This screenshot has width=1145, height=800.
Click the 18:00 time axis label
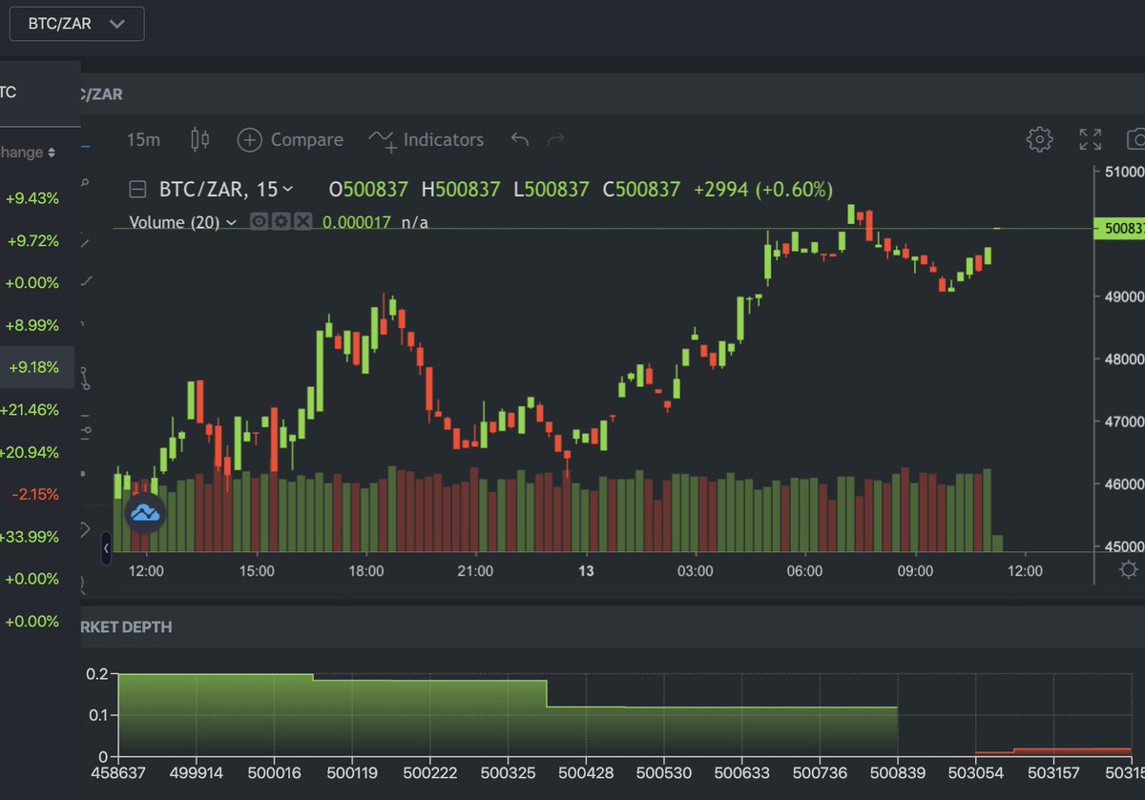point(366,571)
